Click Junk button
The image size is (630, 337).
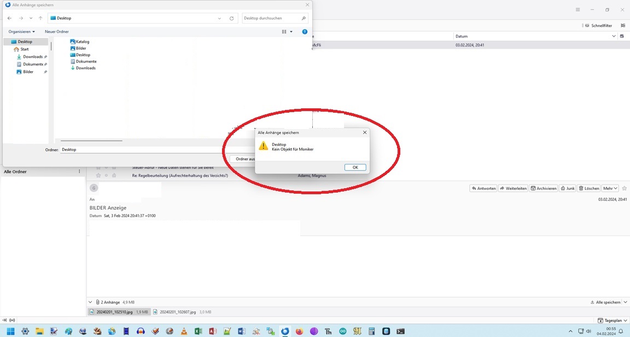pos(567,188)
